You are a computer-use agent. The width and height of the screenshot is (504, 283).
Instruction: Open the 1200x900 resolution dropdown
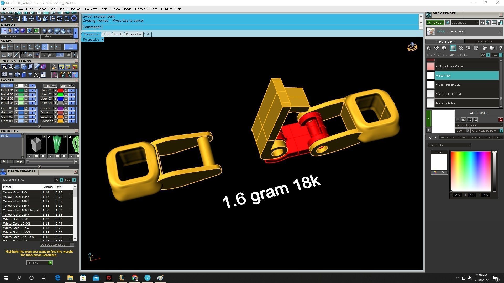coord(465,23)
